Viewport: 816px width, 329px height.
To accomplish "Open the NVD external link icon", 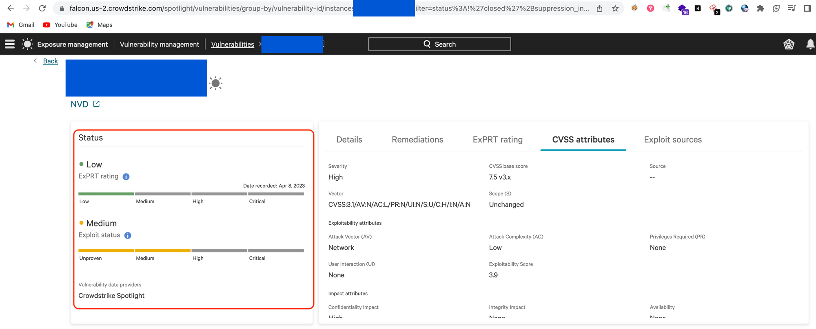I will (96, 104).
